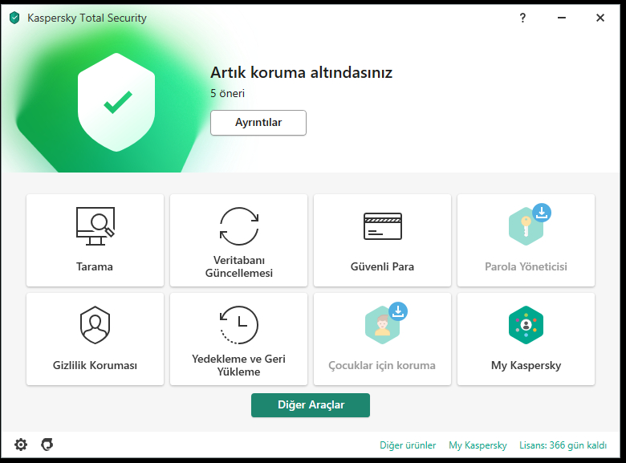This screenshot has width=626, height=463.
Task: Open support agent icon at bottom
Action: (x=47, y=445)
